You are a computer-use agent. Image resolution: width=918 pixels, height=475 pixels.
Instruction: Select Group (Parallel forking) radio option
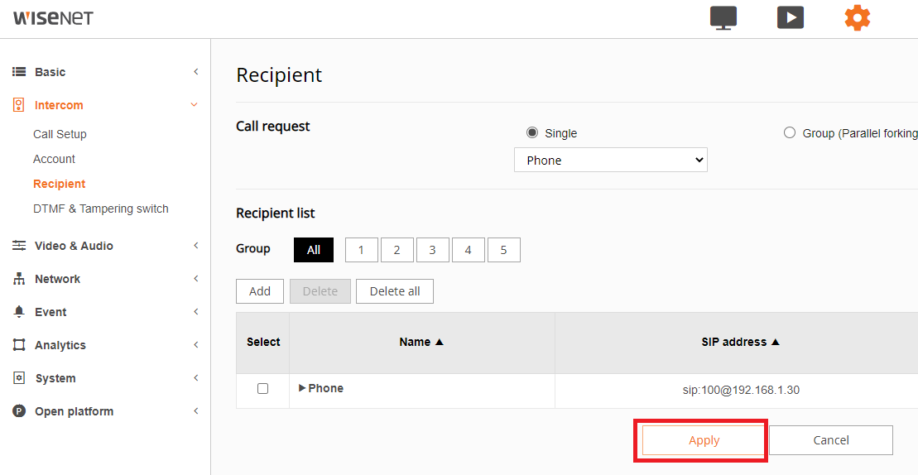[x=789, y=132]
